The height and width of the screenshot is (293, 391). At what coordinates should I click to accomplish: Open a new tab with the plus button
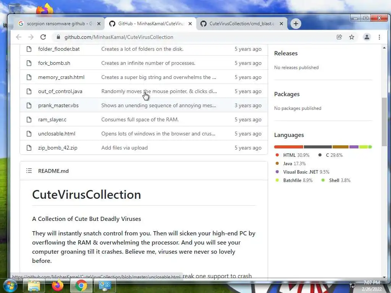pos(296,24)
